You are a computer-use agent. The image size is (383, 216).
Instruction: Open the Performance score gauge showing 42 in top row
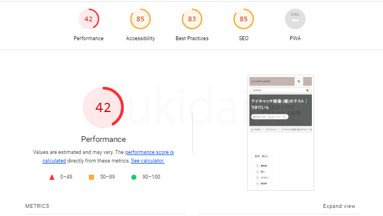coord(89,19)
